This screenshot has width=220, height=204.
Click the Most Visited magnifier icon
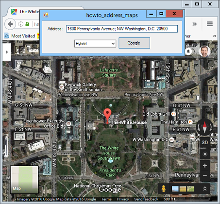(6, 36)
